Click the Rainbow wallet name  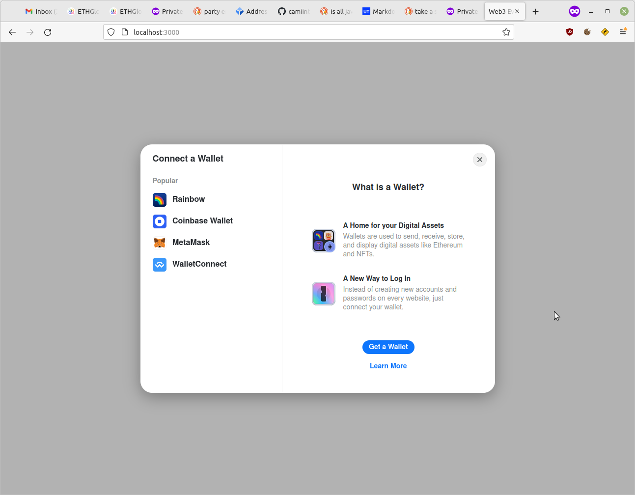[189, 199]
